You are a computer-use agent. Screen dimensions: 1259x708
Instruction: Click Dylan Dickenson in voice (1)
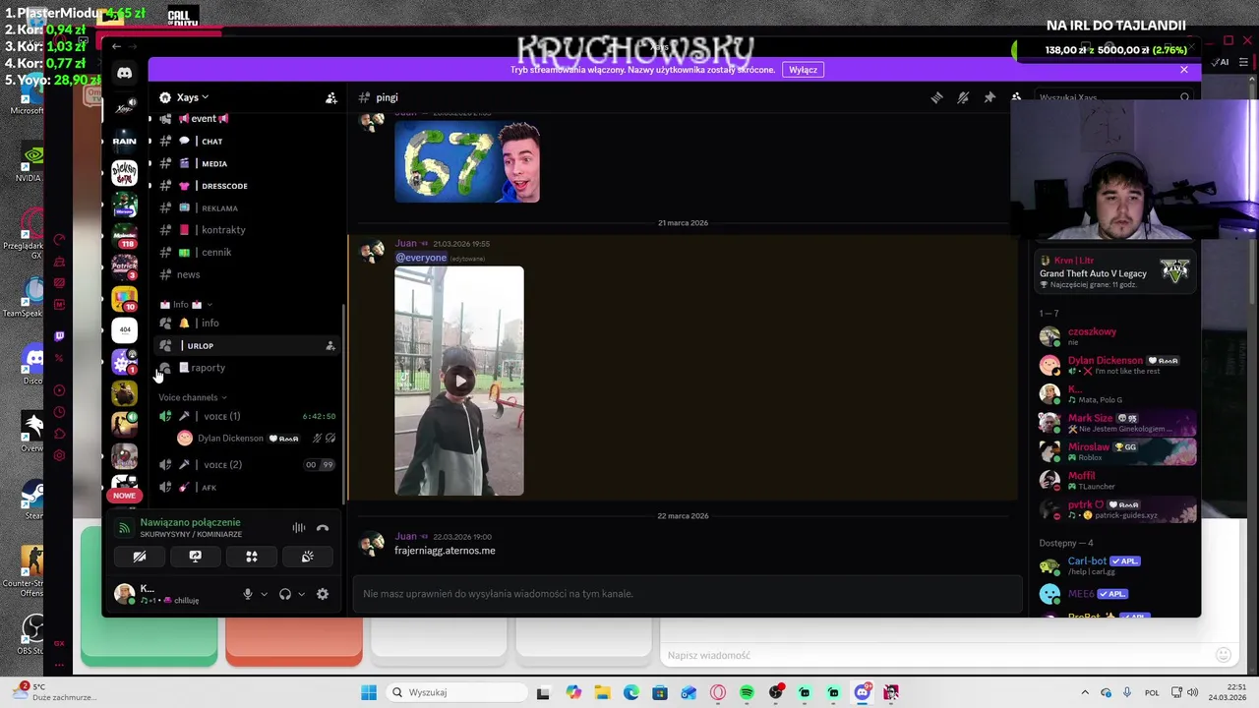[x=256, y=439]
